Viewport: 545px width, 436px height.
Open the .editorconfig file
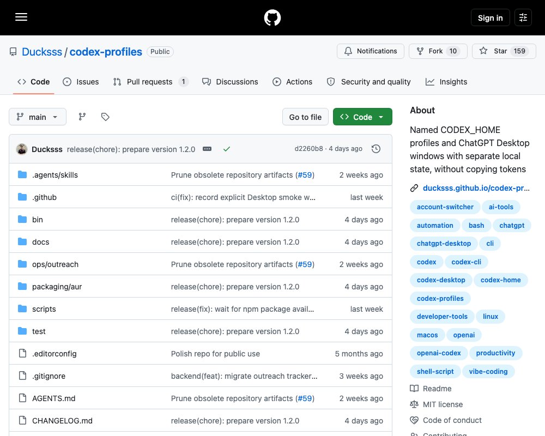pyautogui.click(x=54, y=354)
